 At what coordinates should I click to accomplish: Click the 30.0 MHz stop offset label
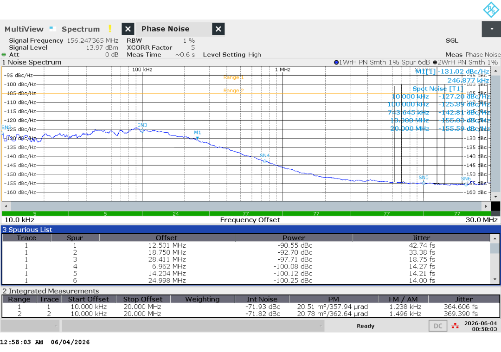pos(482,220)
